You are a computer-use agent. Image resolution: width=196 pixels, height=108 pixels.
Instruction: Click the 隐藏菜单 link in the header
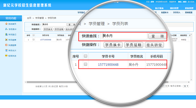(173, 2)
